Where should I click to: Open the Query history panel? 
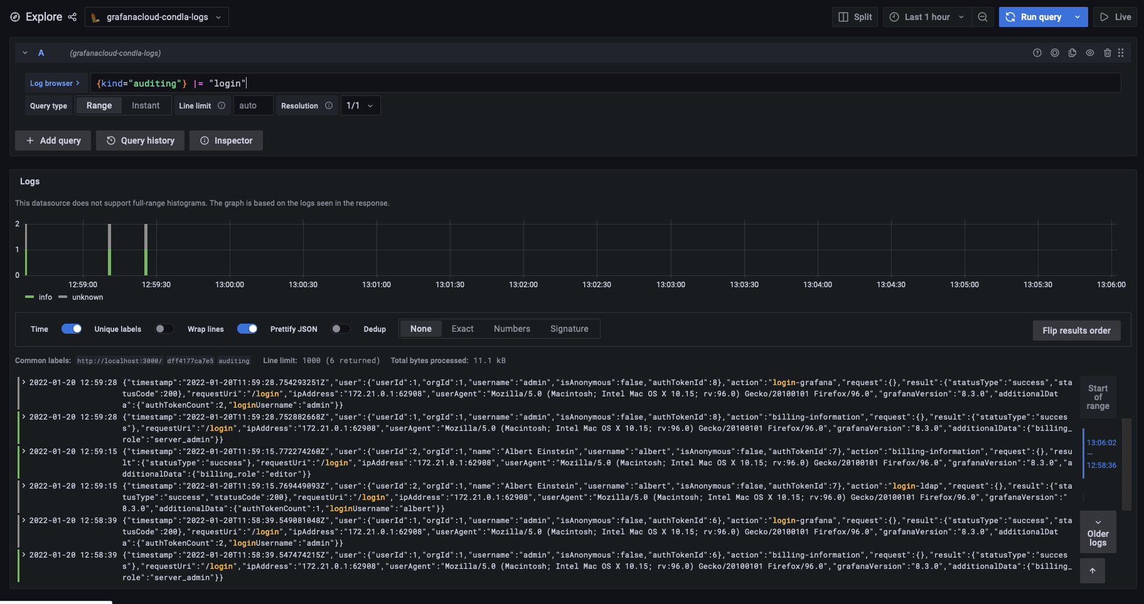(x=141, y=140)
